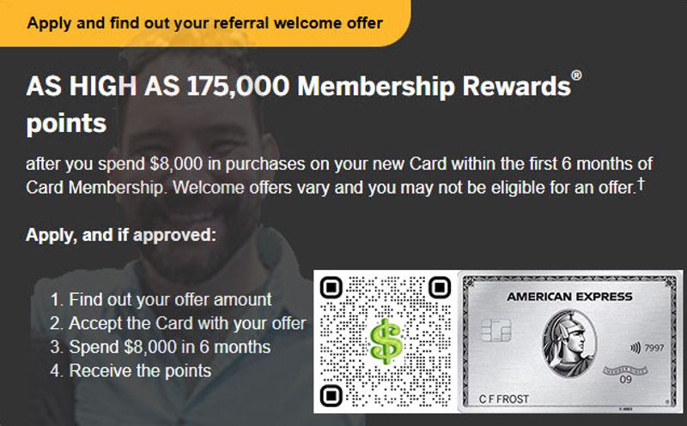Click the QR code bottom-left finder square
The image size is (687, 426).
(331, 396)
